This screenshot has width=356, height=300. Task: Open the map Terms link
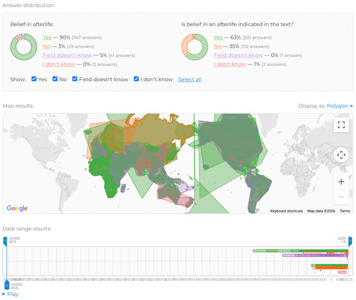[x=345, y=211]
